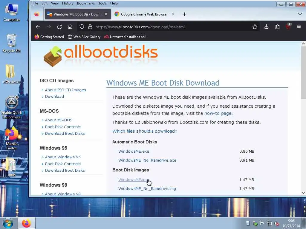Go back with the browser back arrow

pos(38,27)
